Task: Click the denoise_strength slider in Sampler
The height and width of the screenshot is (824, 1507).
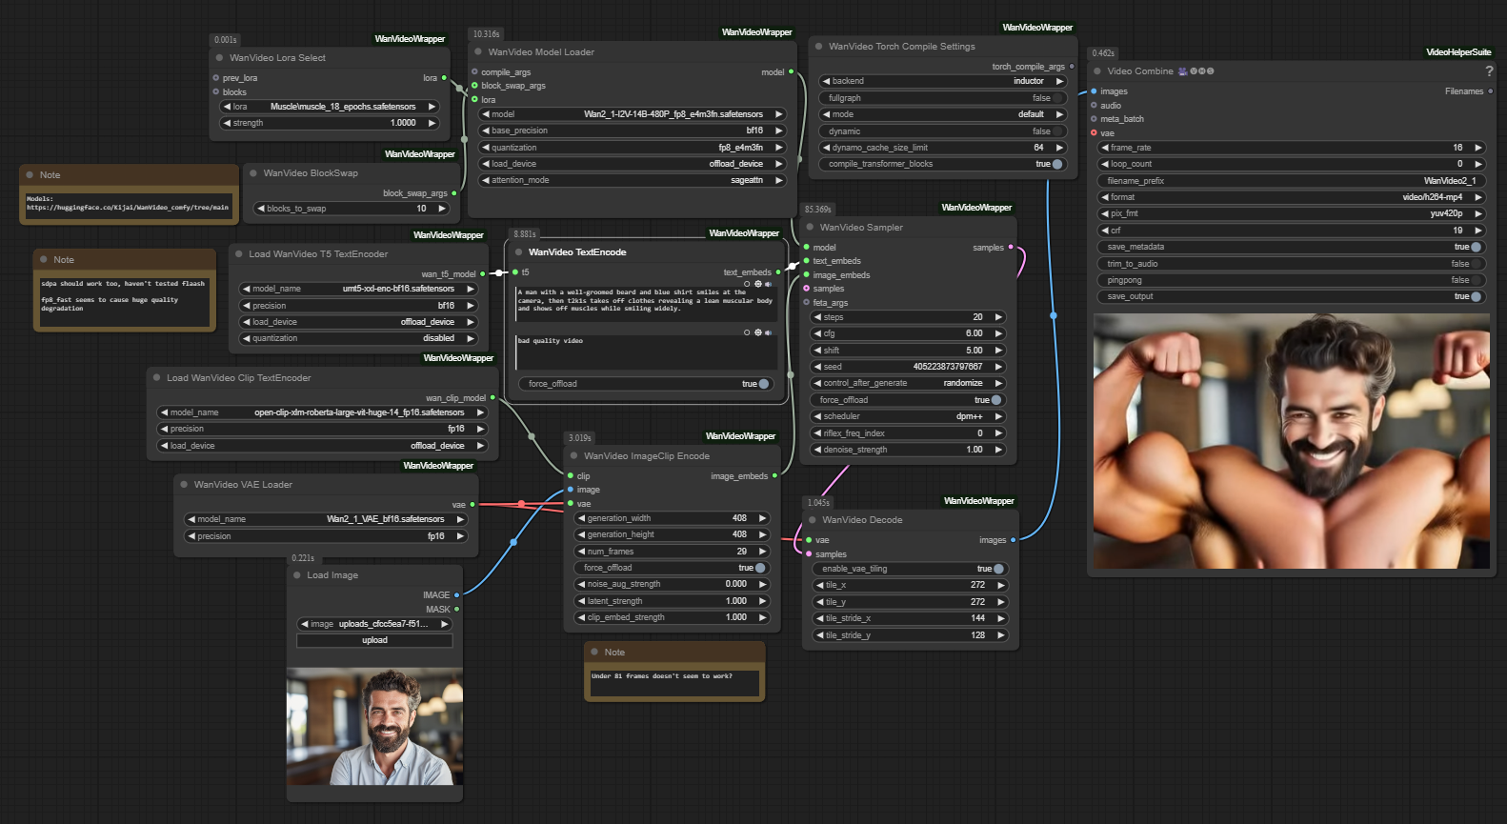Action: point(908,450)
